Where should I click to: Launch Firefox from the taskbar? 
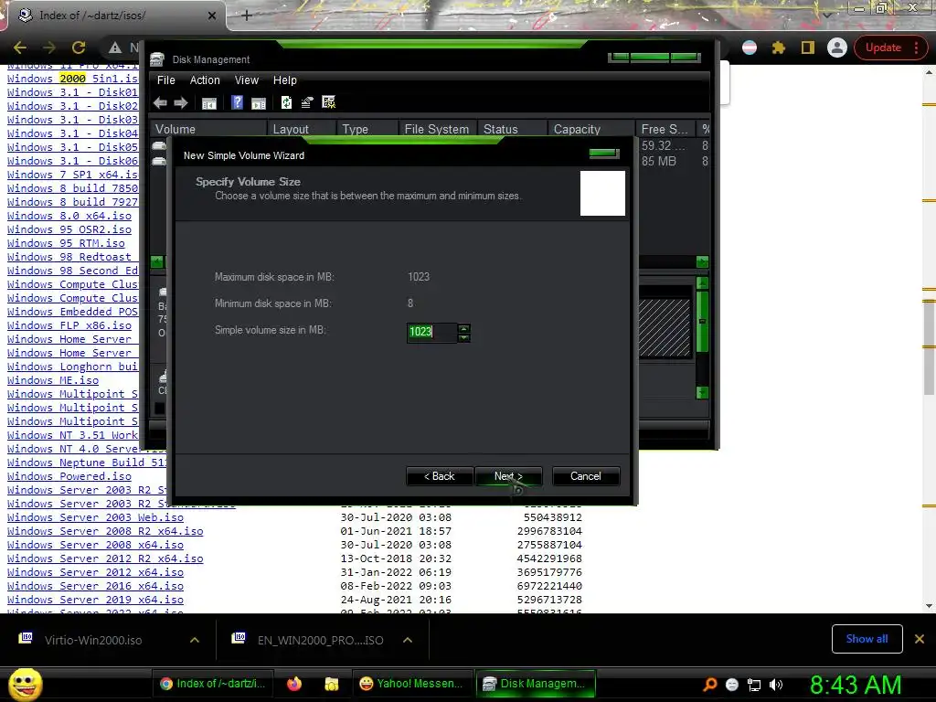pyautogui.click(x=294, y=684)
